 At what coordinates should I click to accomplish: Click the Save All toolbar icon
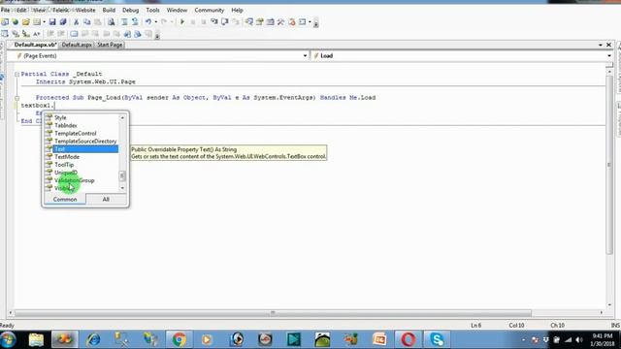62,22
